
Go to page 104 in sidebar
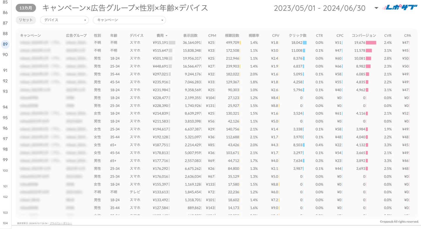[x=5, y=223]
